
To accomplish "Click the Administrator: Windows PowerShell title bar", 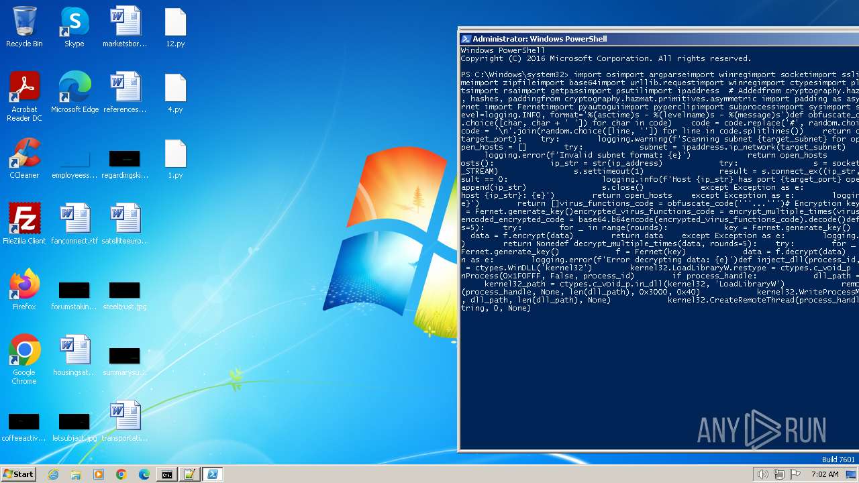I will tap(658, 39).
